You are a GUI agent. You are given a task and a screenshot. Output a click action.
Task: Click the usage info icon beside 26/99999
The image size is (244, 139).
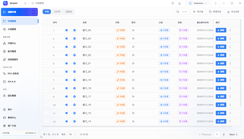[x=35, y=133]
